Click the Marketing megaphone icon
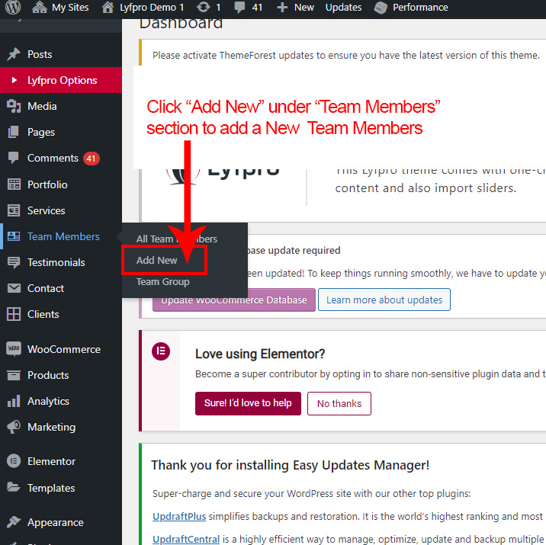Screen dimensions: 546x545 click(x=14, y=427)
